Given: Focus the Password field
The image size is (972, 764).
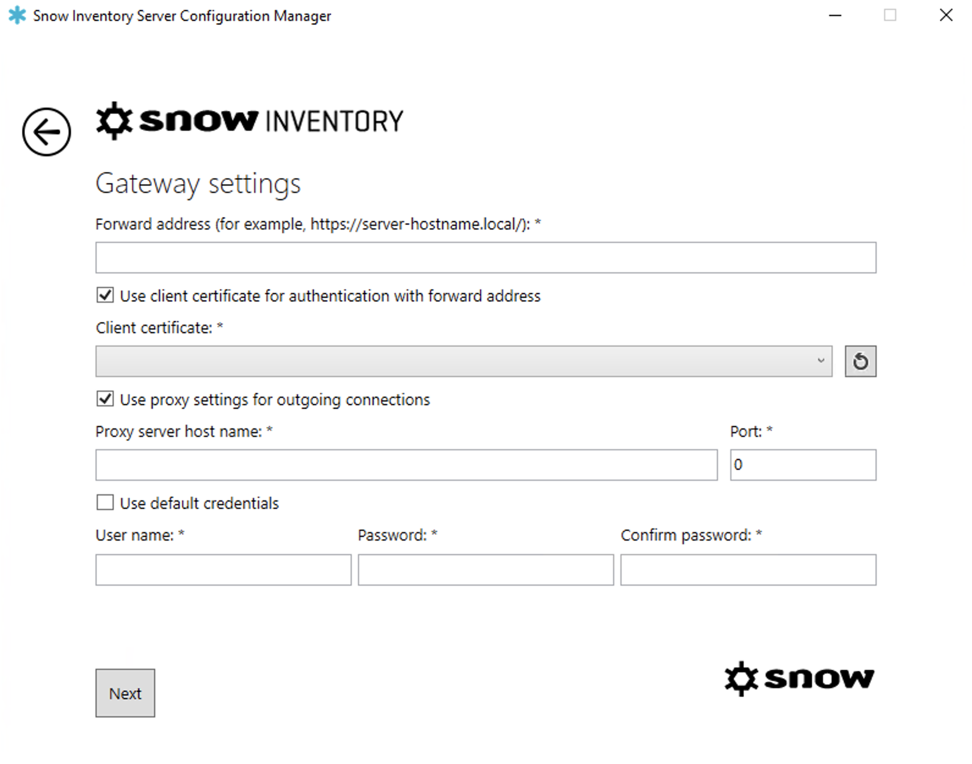Looking at the screenshot, I should pos(485,570).
